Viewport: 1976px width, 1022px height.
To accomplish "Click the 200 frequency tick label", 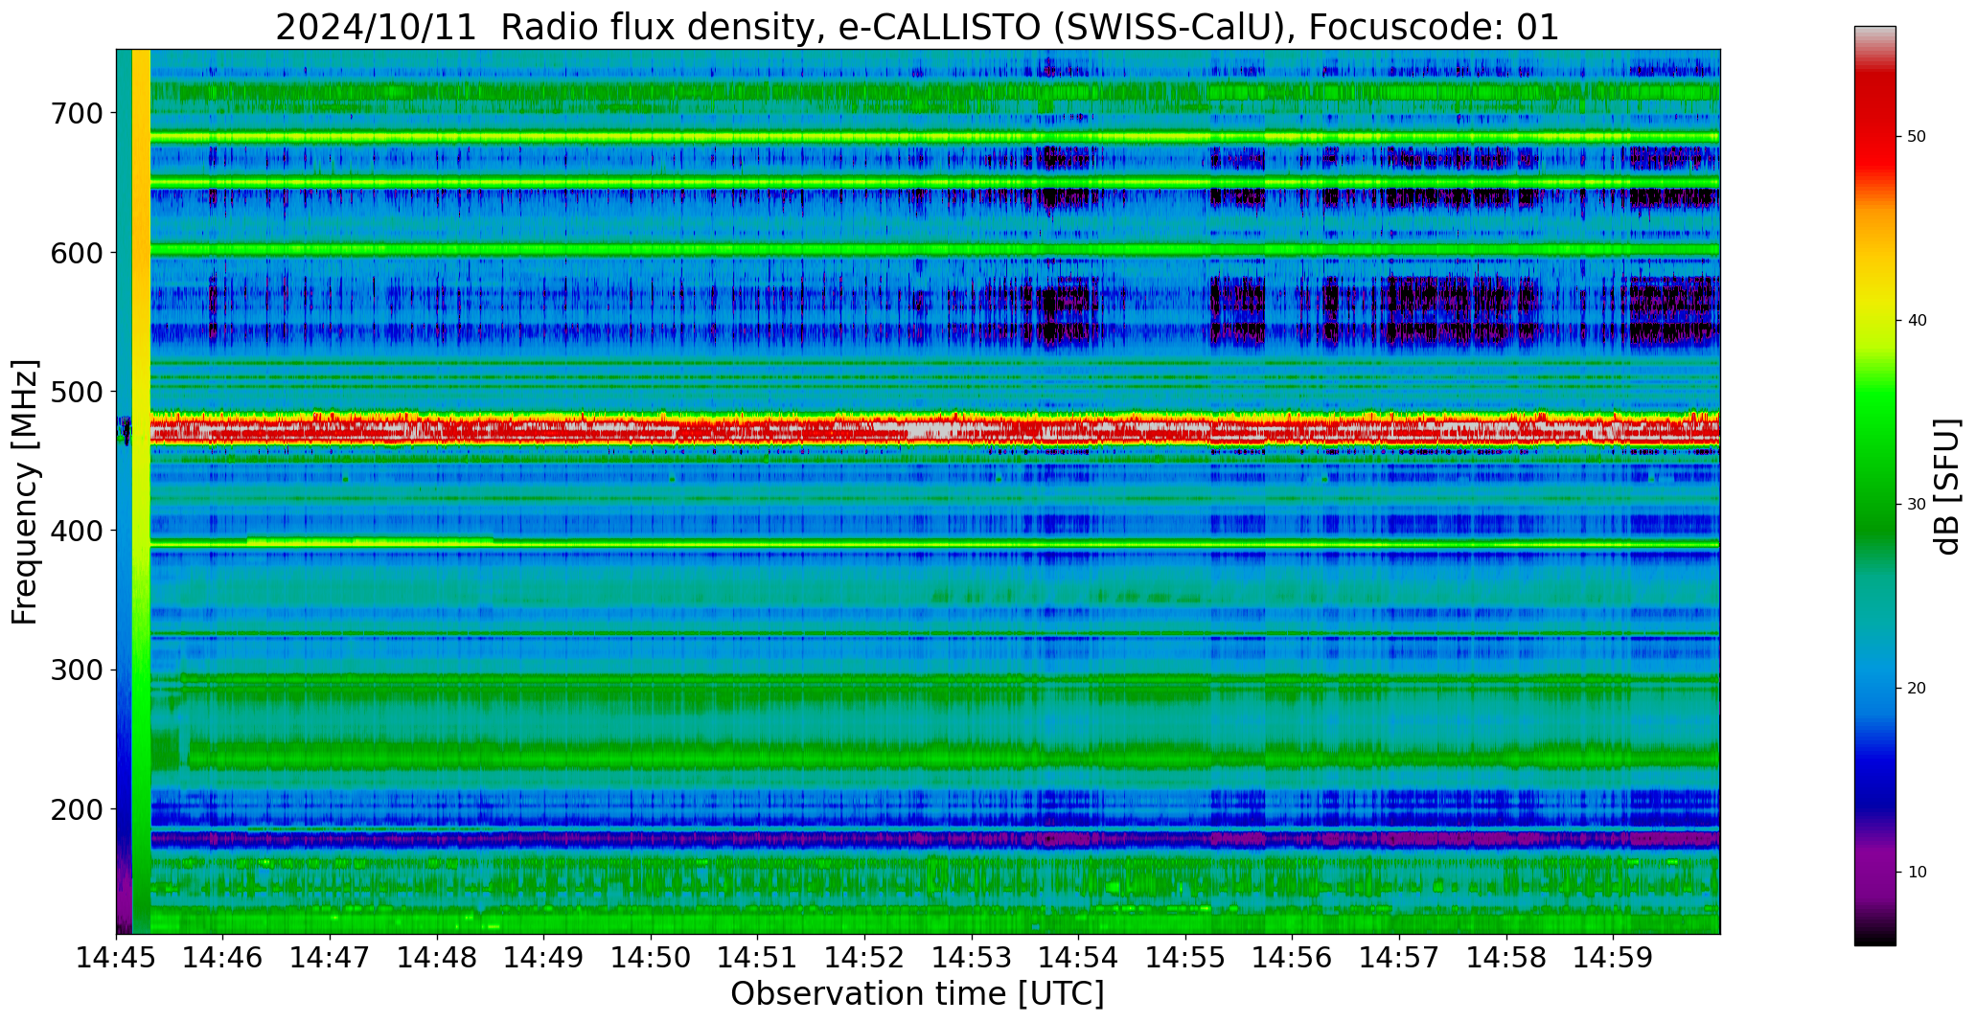I will point(77,808).
